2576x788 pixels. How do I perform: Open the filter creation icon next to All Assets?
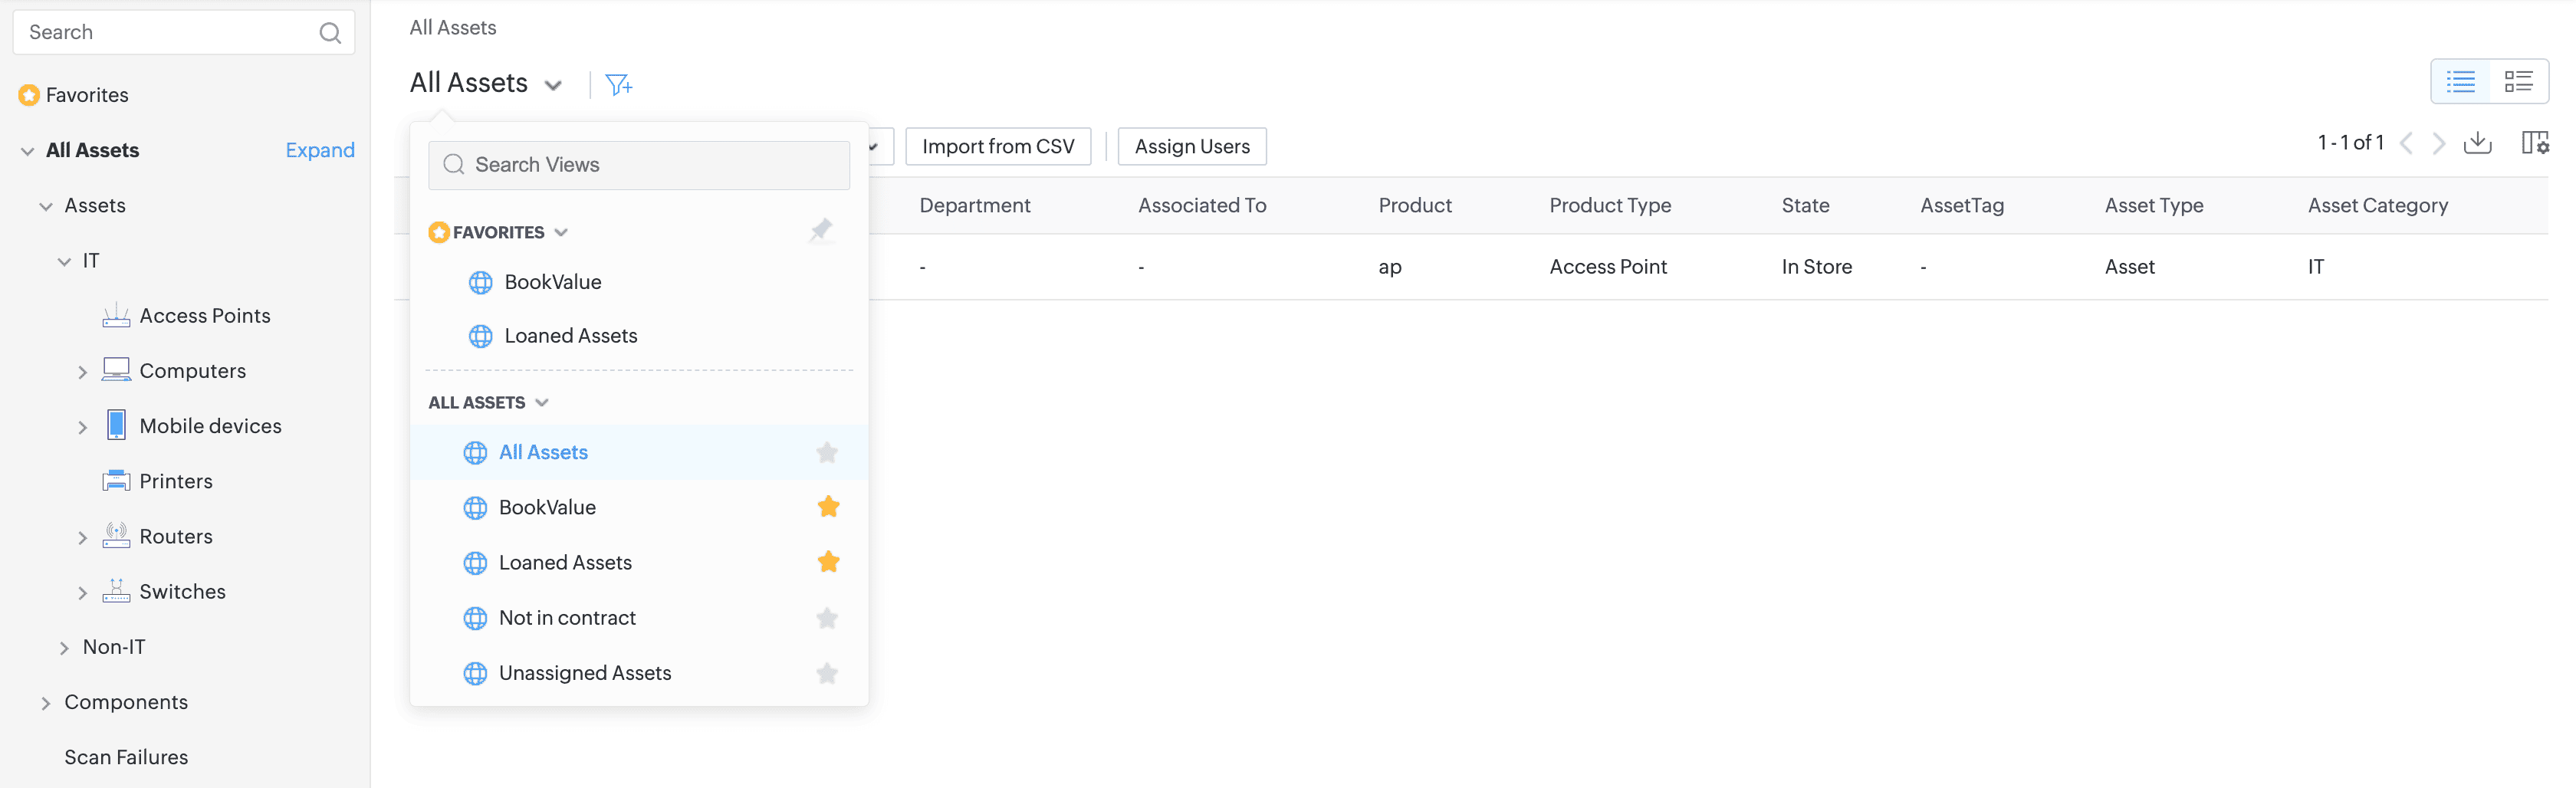619,83
